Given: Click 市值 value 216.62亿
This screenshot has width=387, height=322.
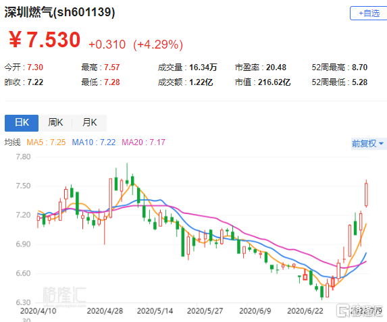Looking at the screenshot, I should pos(274,82).
